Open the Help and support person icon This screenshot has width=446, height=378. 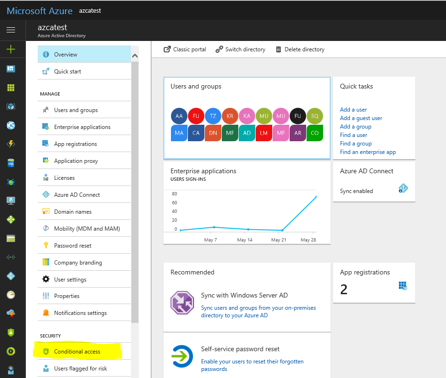point(11,370)
